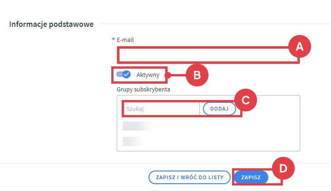Click the Szukaj search field
This screenshot has width=331, height=191.
[161, 109]
